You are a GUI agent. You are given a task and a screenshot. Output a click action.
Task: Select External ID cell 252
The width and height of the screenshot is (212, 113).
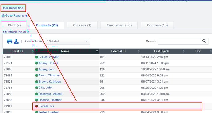pos(102,63)
